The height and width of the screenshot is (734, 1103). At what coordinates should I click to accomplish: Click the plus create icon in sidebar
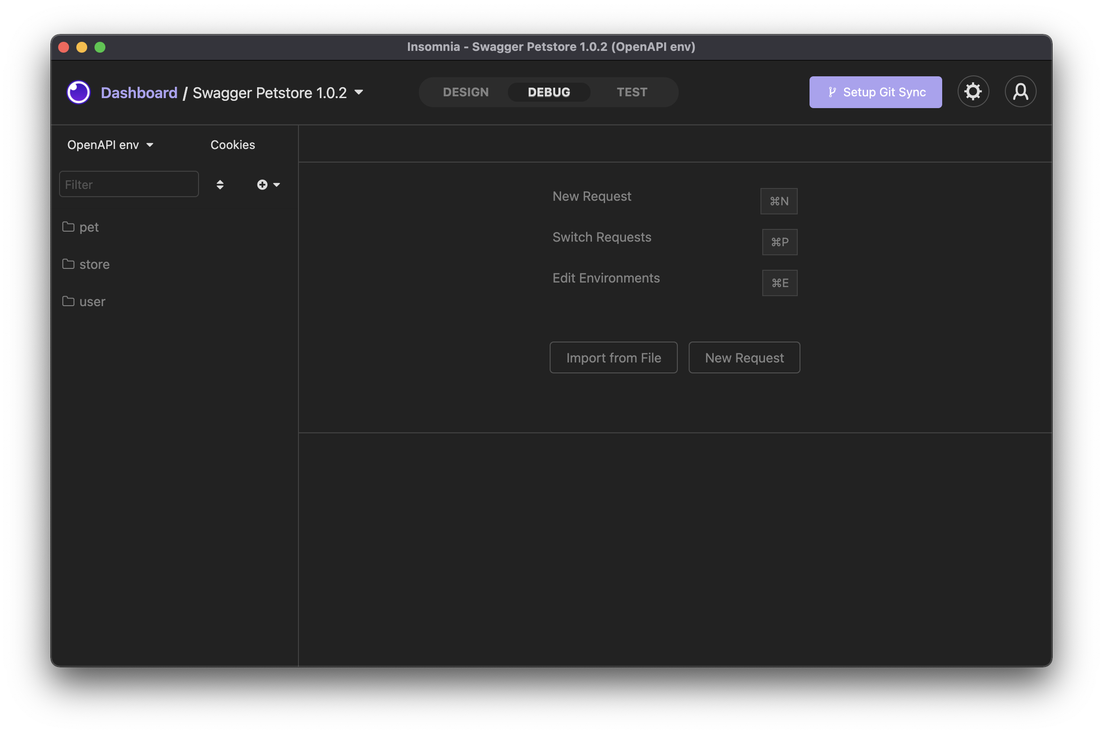point(262,185)
